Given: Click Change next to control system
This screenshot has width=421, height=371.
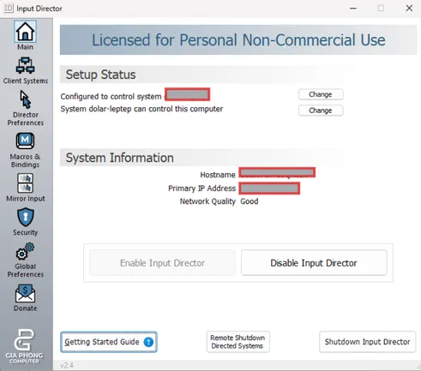Looking at the screenshot, I should 321,94.
